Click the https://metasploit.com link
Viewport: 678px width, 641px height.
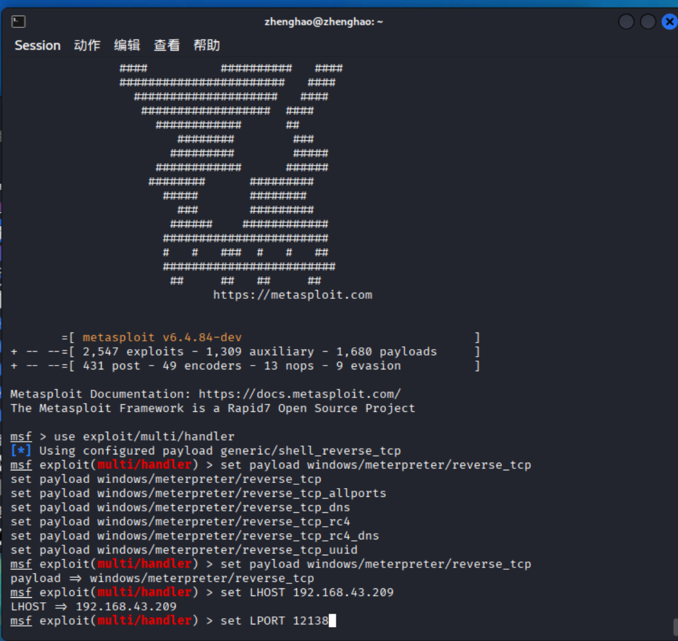[292, 295]
